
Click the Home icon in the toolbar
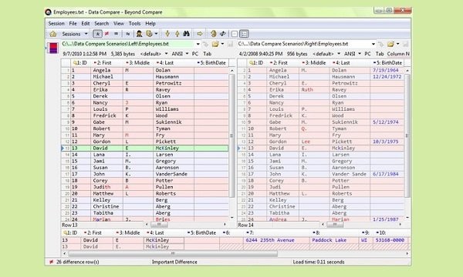tap(53, 34)
